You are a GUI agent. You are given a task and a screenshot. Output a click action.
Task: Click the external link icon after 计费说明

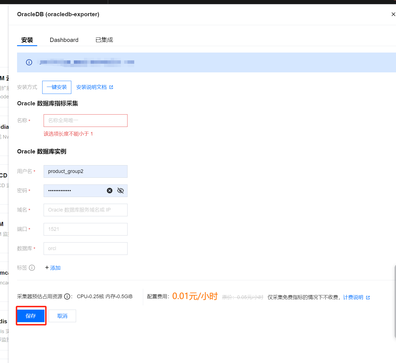coord(368,298)
